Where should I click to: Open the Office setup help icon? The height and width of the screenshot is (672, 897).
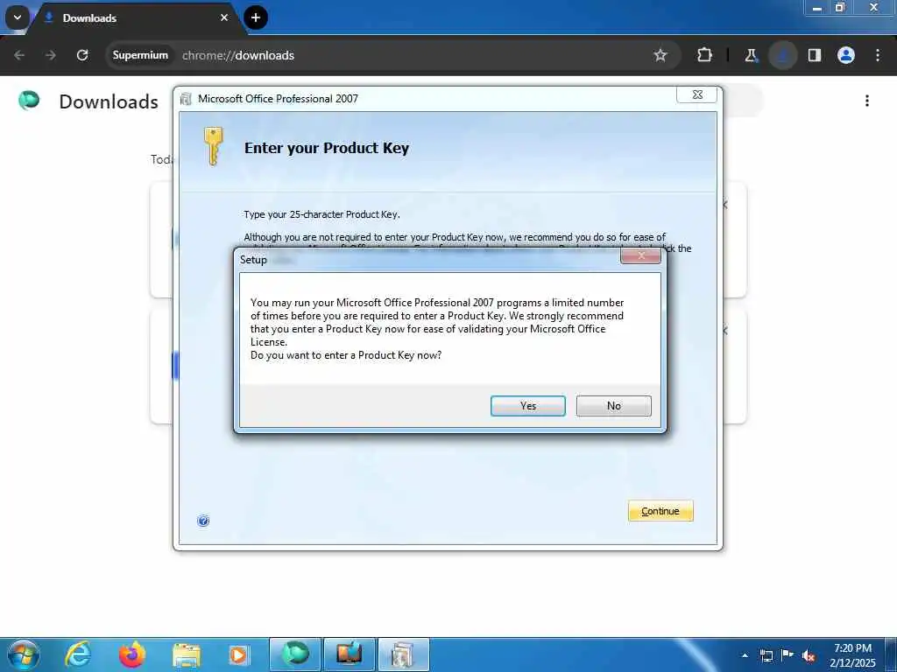pyautogui.click(x=203, y=521)
